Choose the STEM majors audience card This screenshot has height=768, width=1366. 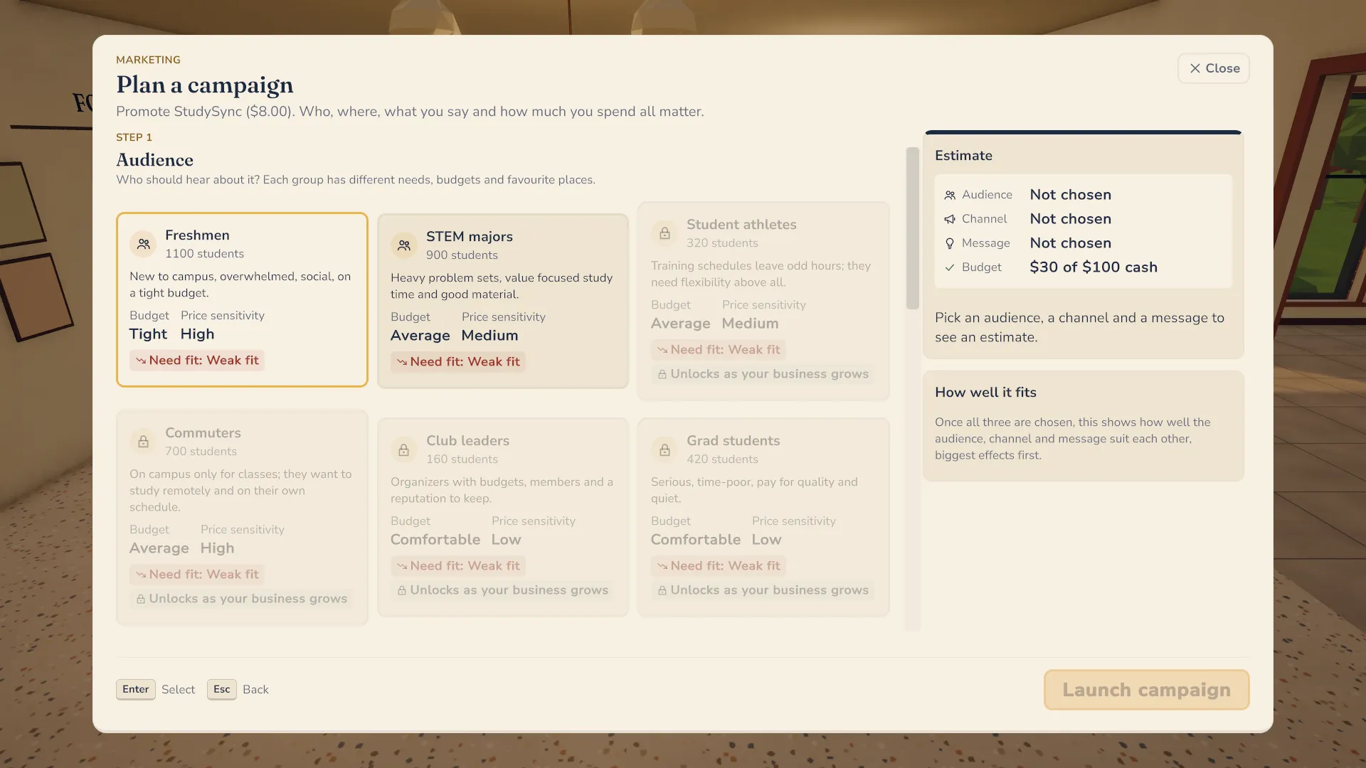coord(502,301)
